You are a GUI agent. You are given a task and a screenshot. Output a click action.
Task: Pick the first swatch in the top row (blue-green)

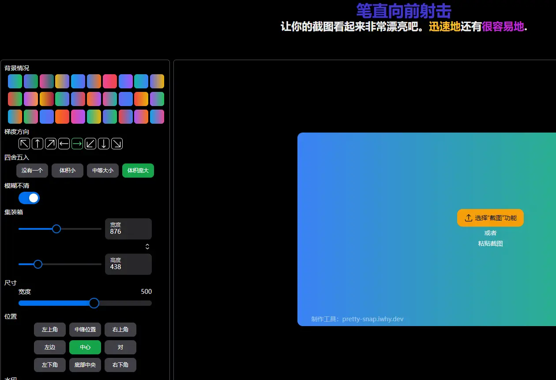pos(15,81)
